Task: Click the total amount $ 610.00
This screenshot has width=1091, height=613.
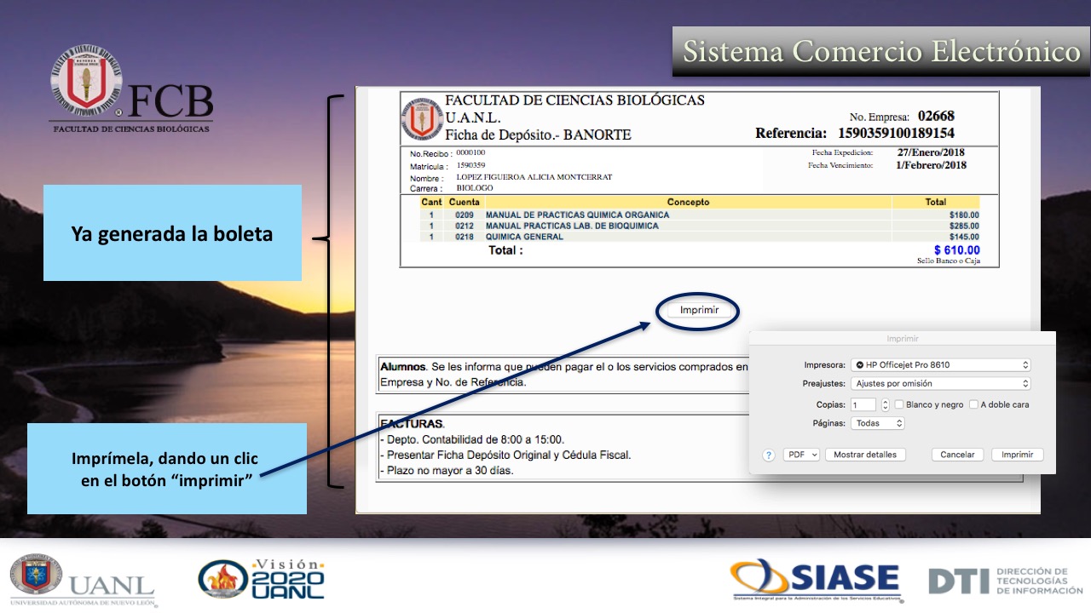Action: [956, 250]
